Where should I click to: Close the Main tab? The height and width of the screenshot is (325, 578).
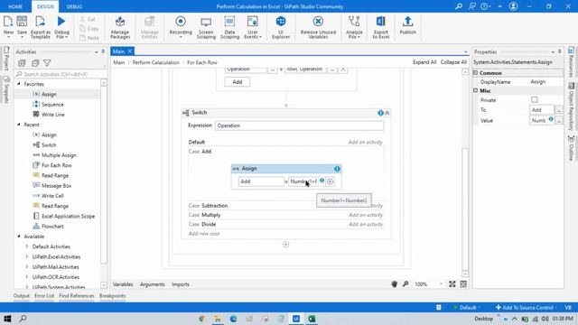coord(130,51)
